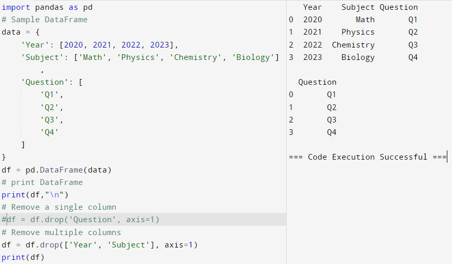Click second output row '3 Q4'

coord(313,132)
